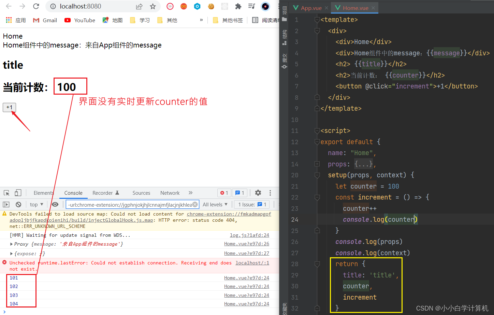Open log.js?1afd:24 source link
This screenshot has width=494, height=315.
(x=249, y=235)
